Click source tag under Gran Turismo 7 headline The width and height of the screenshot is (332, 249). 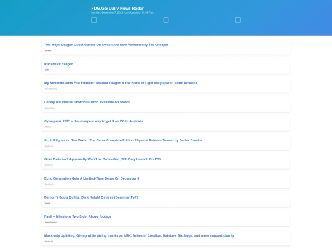coord(49,165)
